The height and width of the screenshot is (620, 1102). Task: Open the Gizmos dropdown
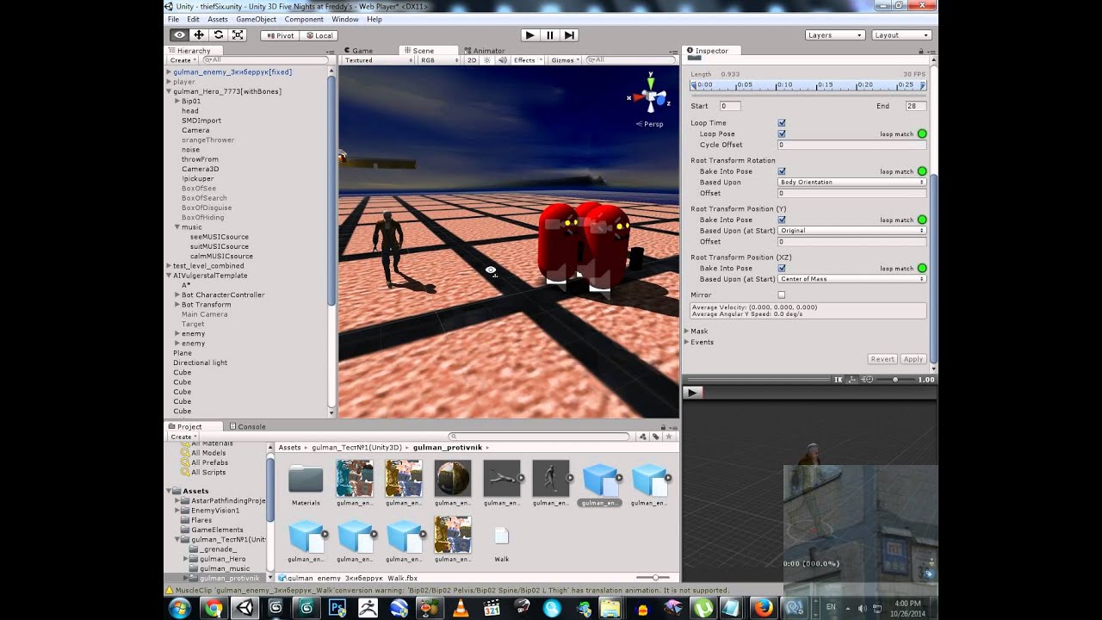pos(566,60)
